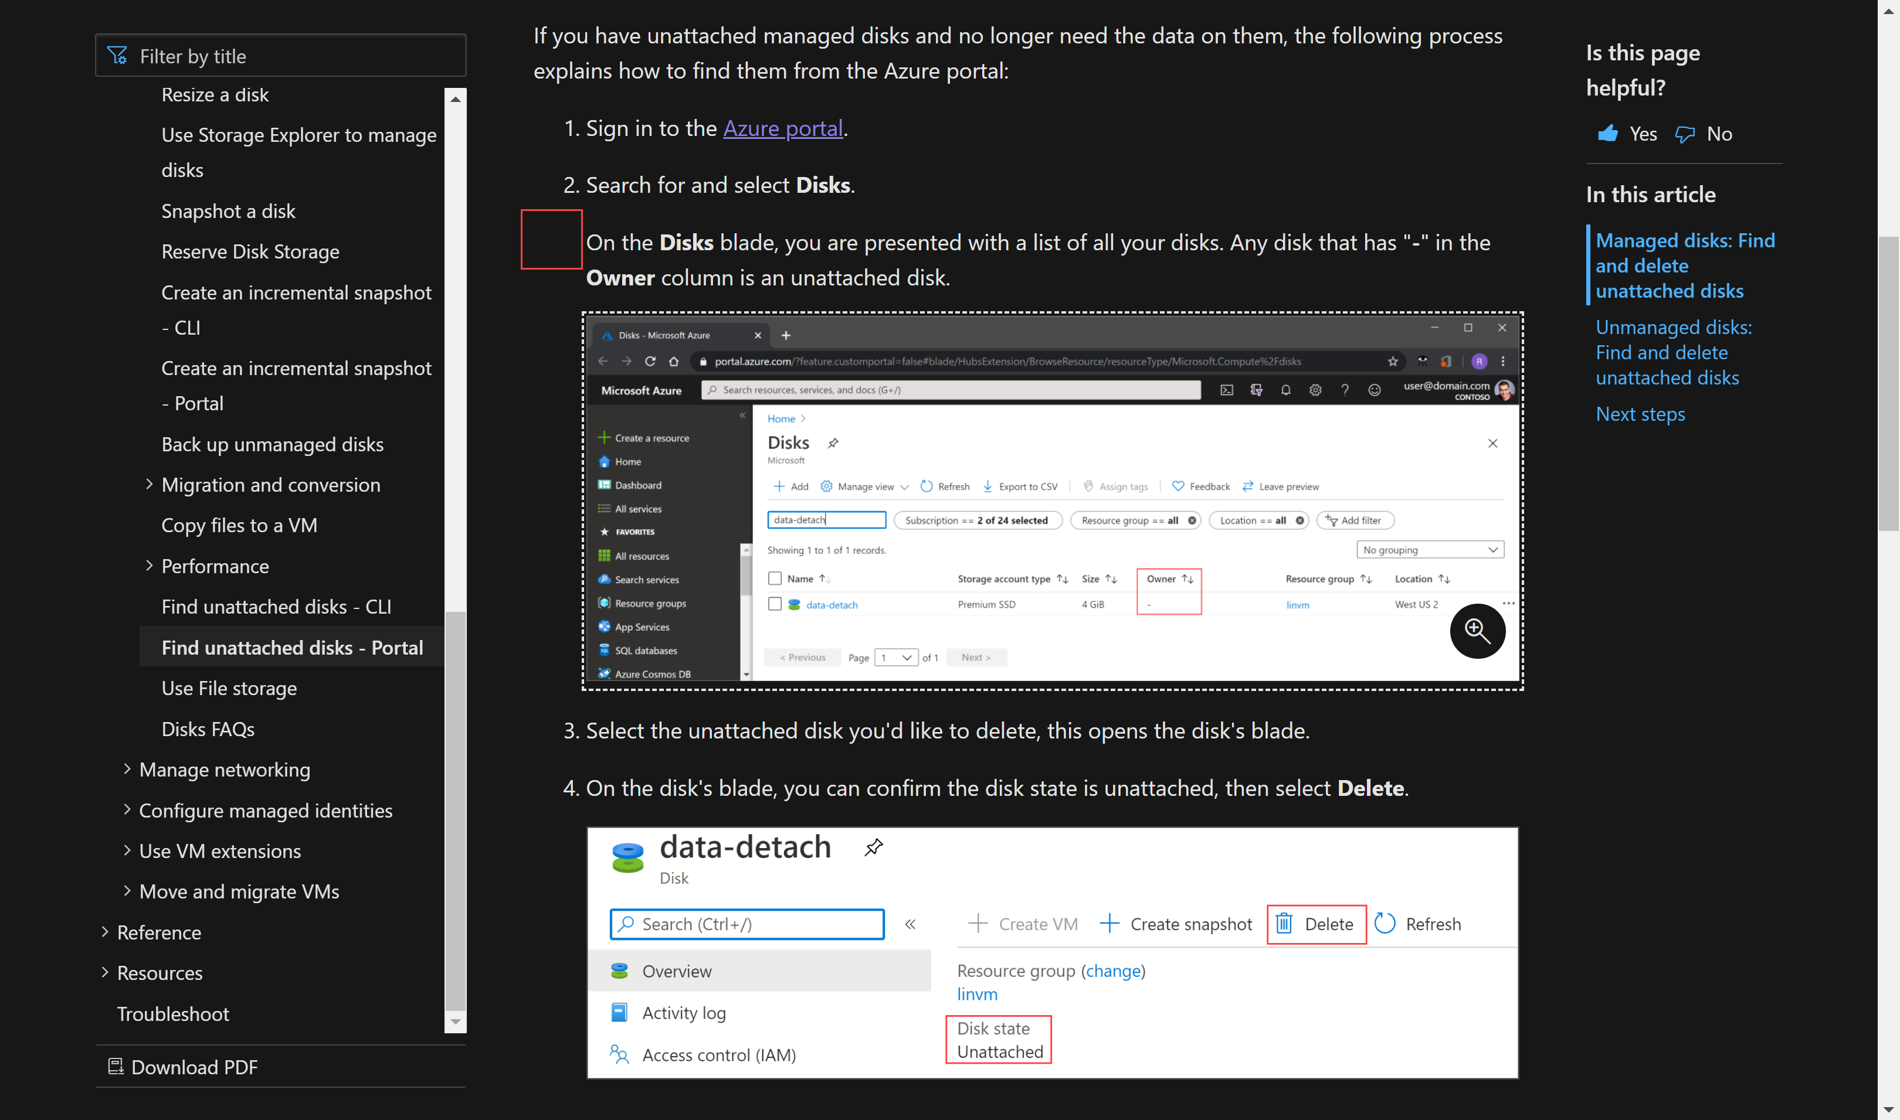Open the Azure portal link
The image size is (1900, 1120).
tap(782, 128)
